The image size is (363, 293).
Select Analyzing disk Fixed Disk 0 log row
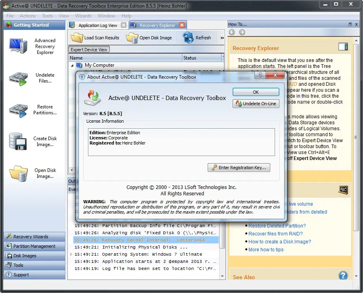tap(146, 233)
